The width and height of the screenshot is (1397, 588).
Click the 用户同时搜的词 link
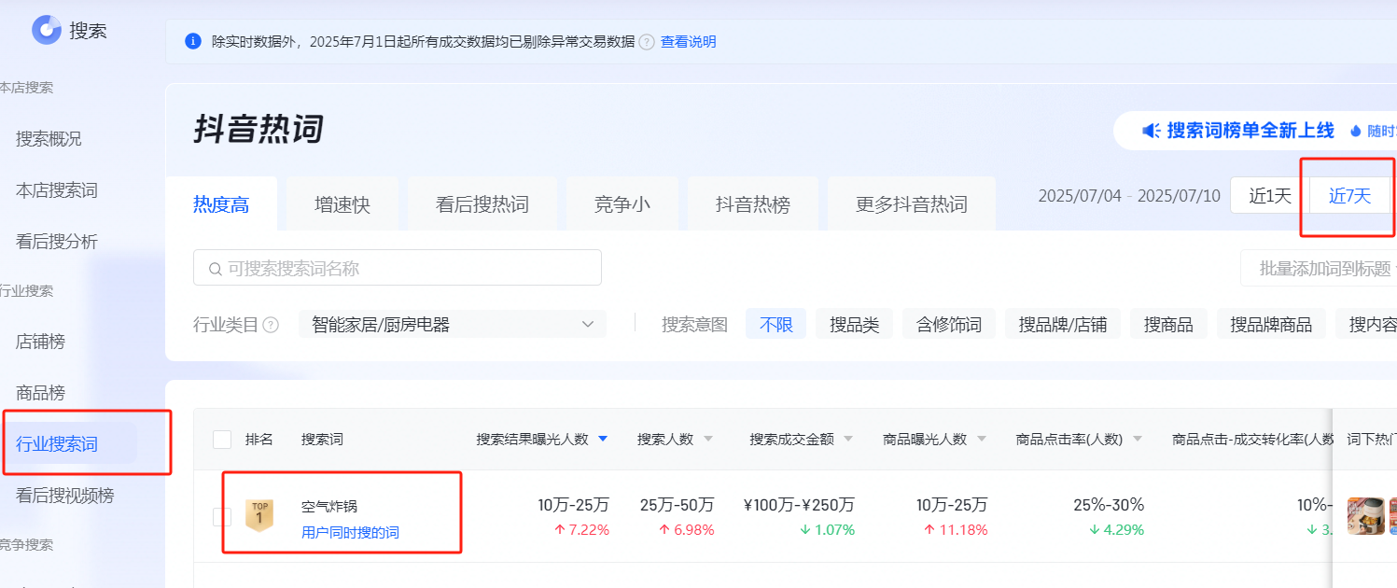click(x=350, y=532)
